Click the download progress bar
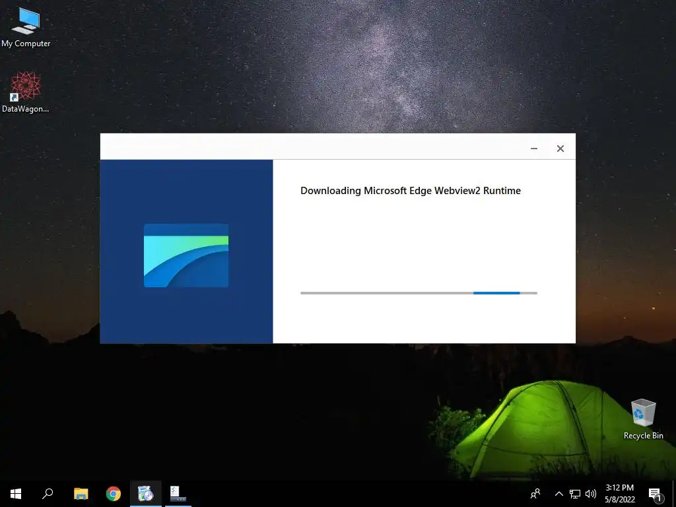The width and height of the screenshot is (676, 507). (x=419, y=293)
